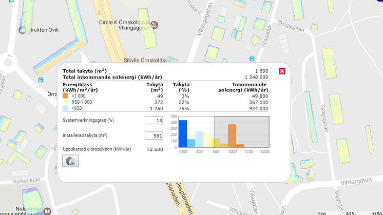Click the light blue <950 energy class swatch

(65, 108)
